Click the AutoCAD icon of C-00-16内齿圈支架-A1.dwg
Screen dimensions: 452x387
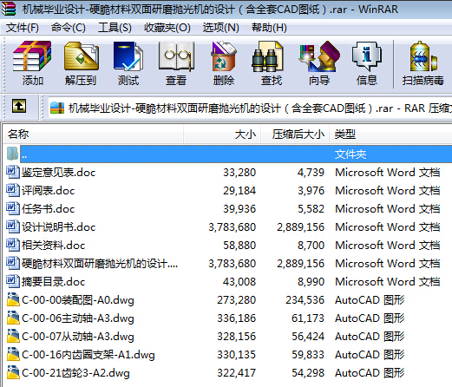point(13,354)
